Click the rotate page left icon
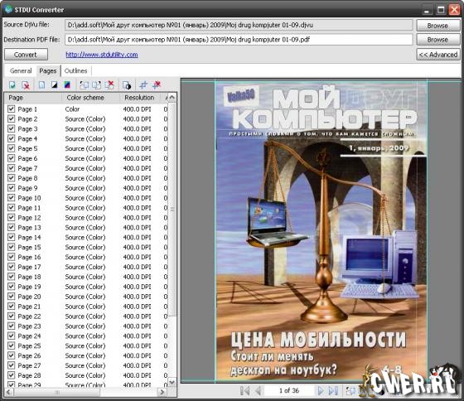 tap(84, 85)
